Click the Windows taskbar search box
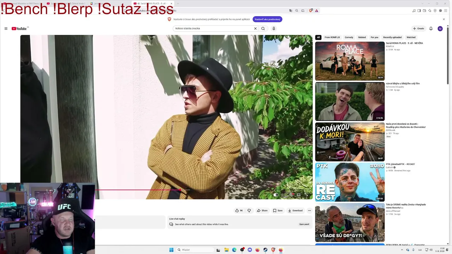 (195, 250)
